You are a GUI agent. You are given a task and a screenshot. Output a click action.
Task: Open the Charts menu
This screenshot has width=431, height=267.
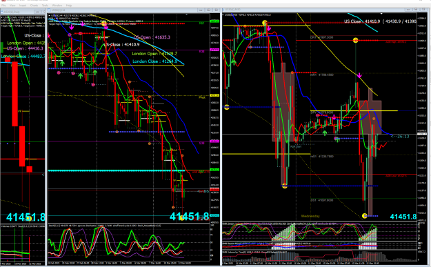34,6
